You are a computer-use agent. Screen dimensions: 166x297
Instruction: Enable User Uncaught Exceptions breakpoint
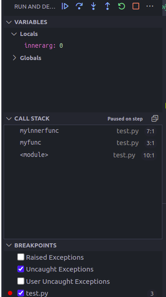click(21, 281)
